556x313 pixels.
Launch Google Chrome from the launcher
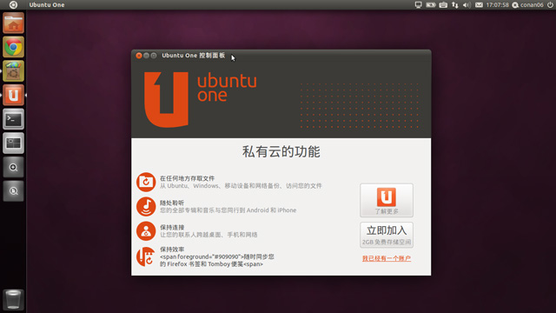pos(14,47)
